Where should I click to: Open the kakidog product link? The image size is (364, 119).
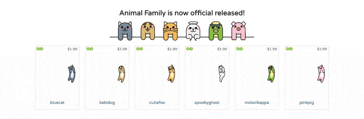click(107, 103)
